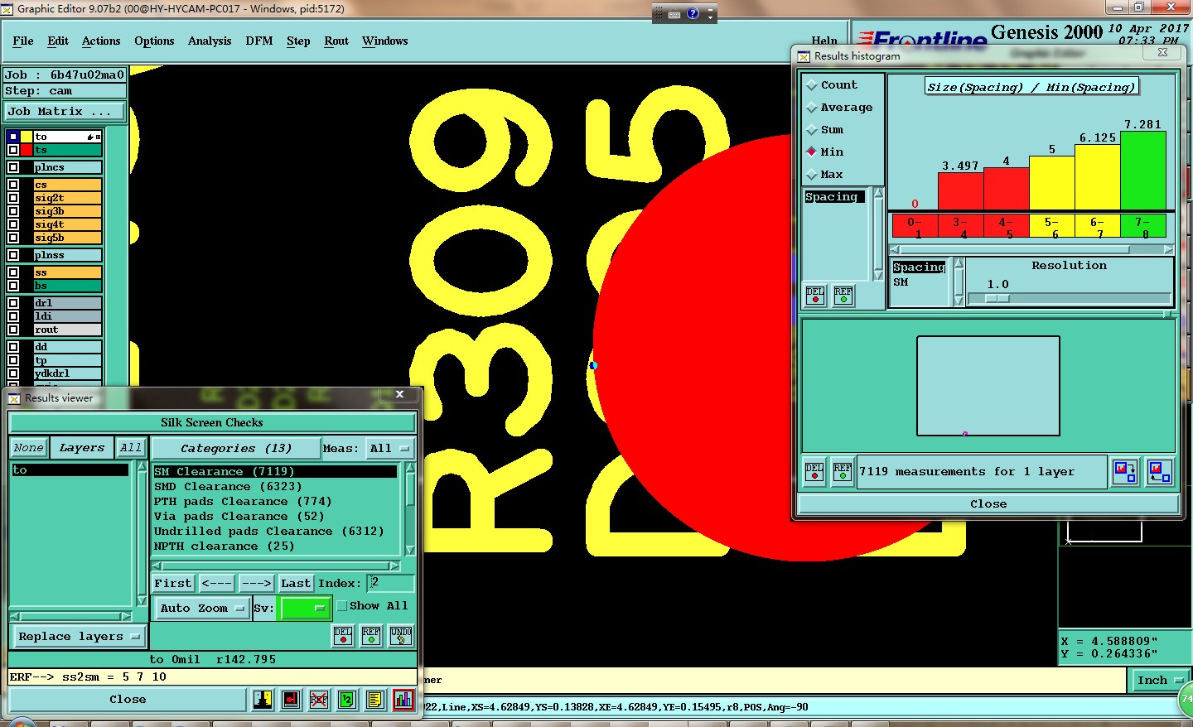The width and height of the screenshot is (1193, 727).
Task: Click the keyboard icon in top bar
Action: (674, 14)
